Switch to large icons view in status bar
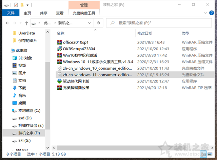 (209, 155)
